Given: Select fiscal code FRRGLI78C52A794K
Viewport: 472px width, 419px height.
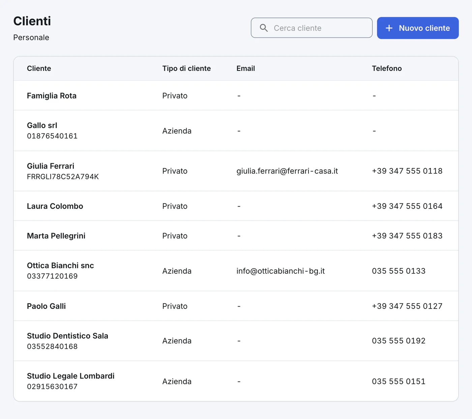Looking at the screenshot, I should (x=63, y=177).
